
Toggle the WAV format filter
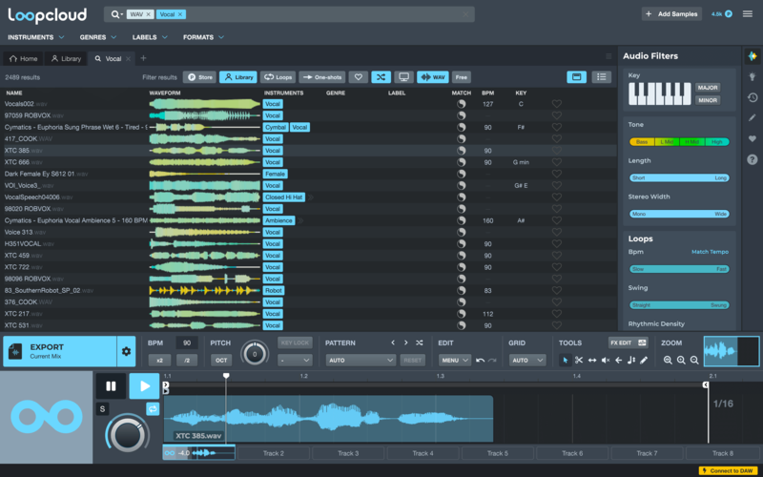(433, 77)
